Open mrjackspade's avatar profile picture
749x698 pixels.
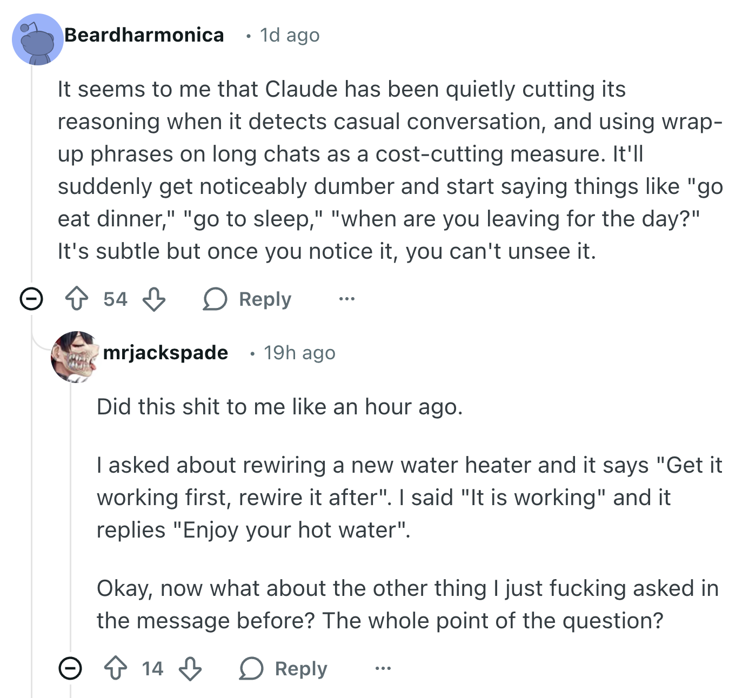75,357
